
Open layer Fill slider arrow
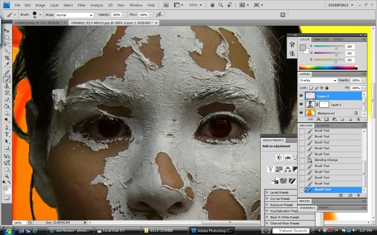tap(363, 88)
